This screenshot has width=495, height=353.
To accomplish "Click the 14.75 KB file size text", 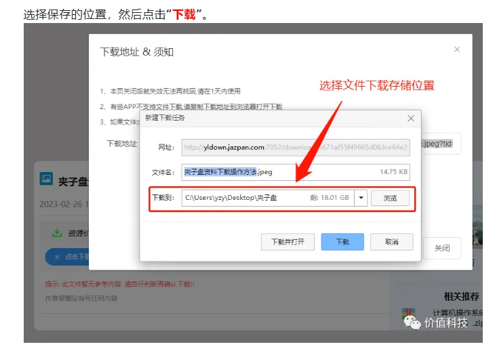I will (393, 172).
